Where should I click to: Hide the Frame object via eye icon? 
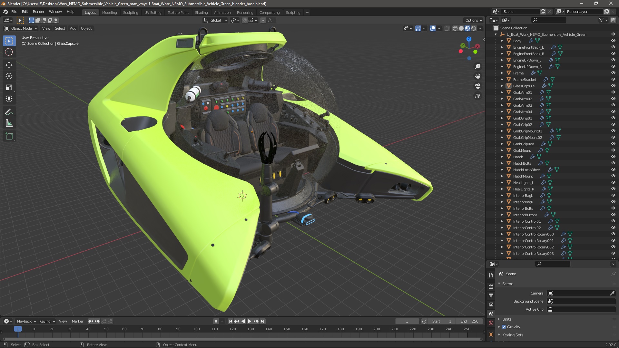click(613, 73)
